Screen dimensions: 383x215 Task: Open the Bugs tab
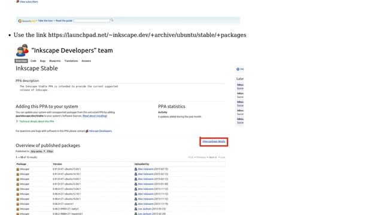coord(42,61)
